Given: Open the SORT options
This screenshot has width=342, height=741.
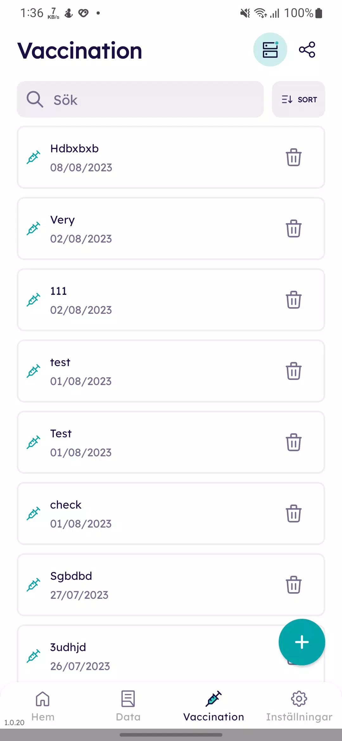Looking at the screenshot, I should coord(299,99).
